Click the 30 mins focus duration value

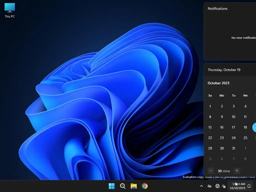224,171
